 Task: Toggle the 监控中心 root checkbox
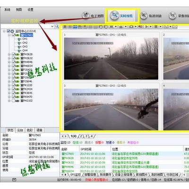click(9, 31)
